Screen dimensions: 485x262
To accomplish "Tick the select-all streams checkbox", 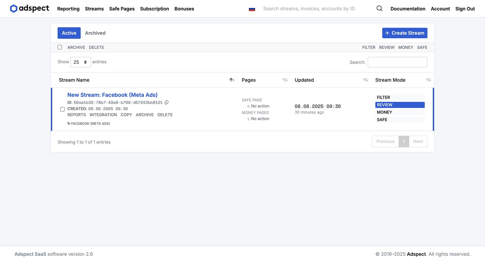I will tap(60, 47).
